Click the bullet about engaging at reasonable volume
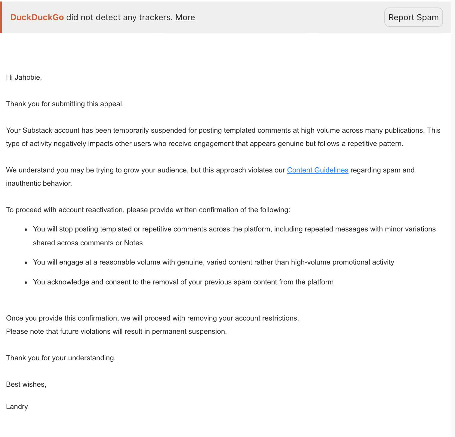The image size is (455, 437). [x=213, y=262]
